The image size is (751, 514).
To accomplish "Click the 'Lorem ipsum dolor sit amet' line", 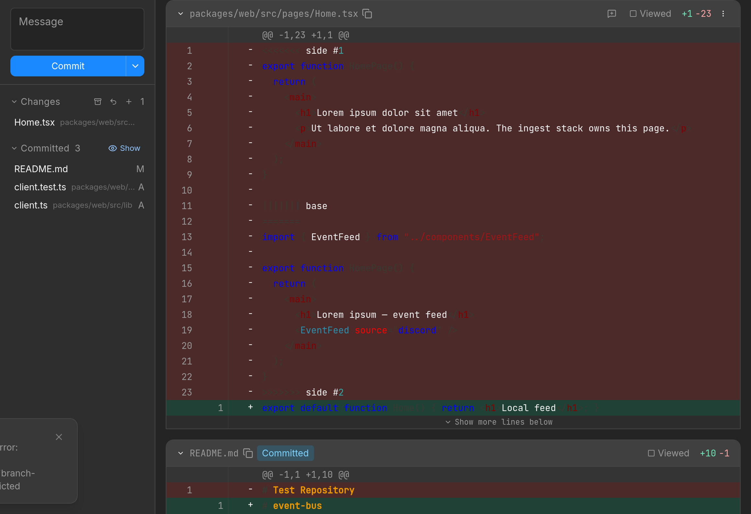I will [x=453, y=113].
